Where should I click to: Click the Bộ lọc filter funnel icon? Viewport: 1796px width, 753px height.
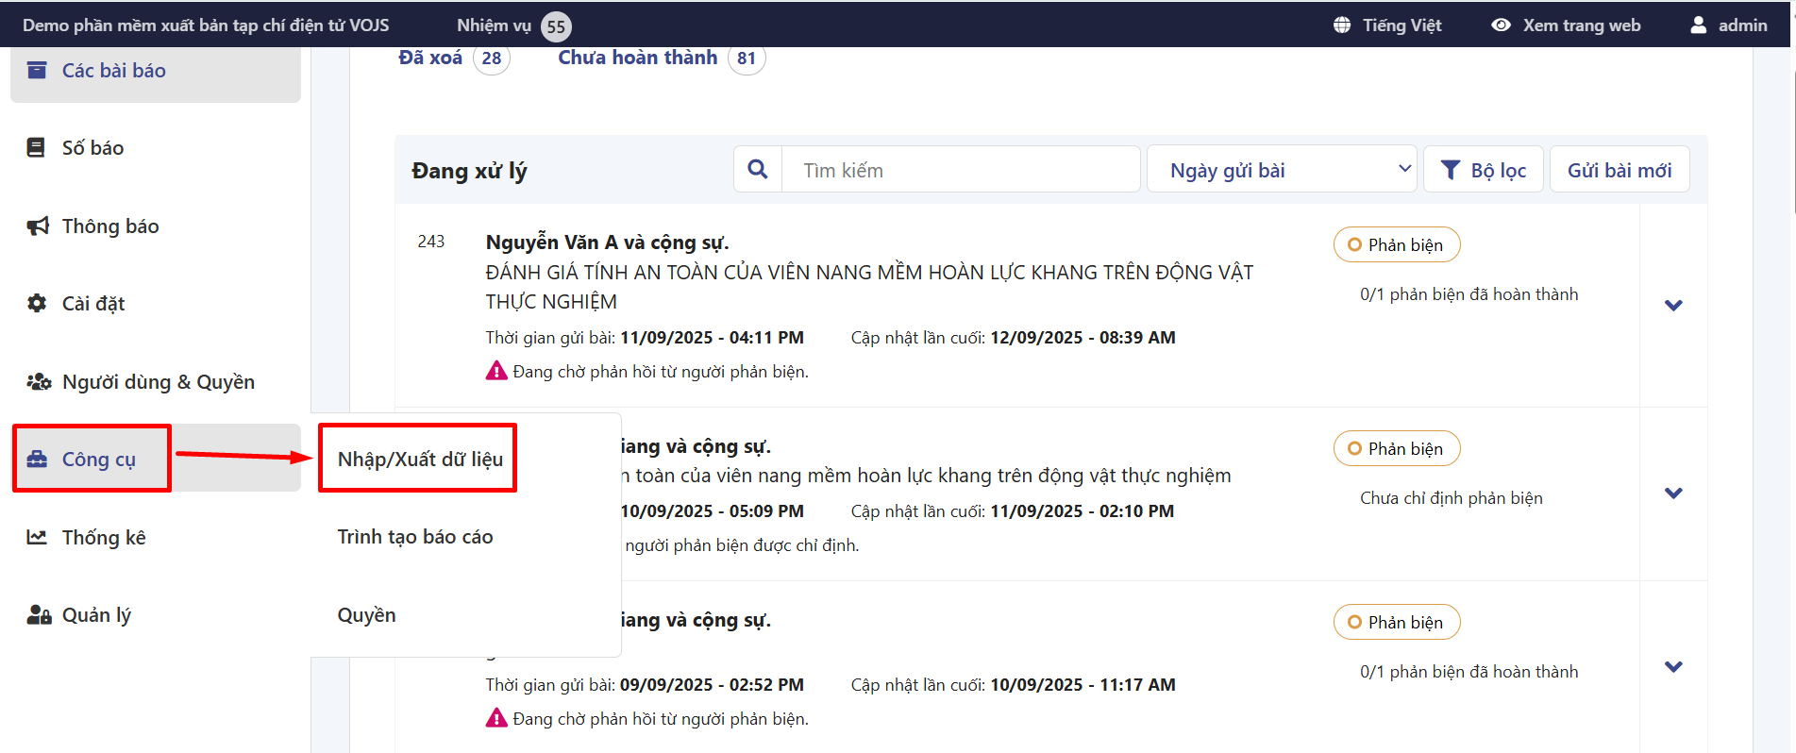coord(1451,170)
